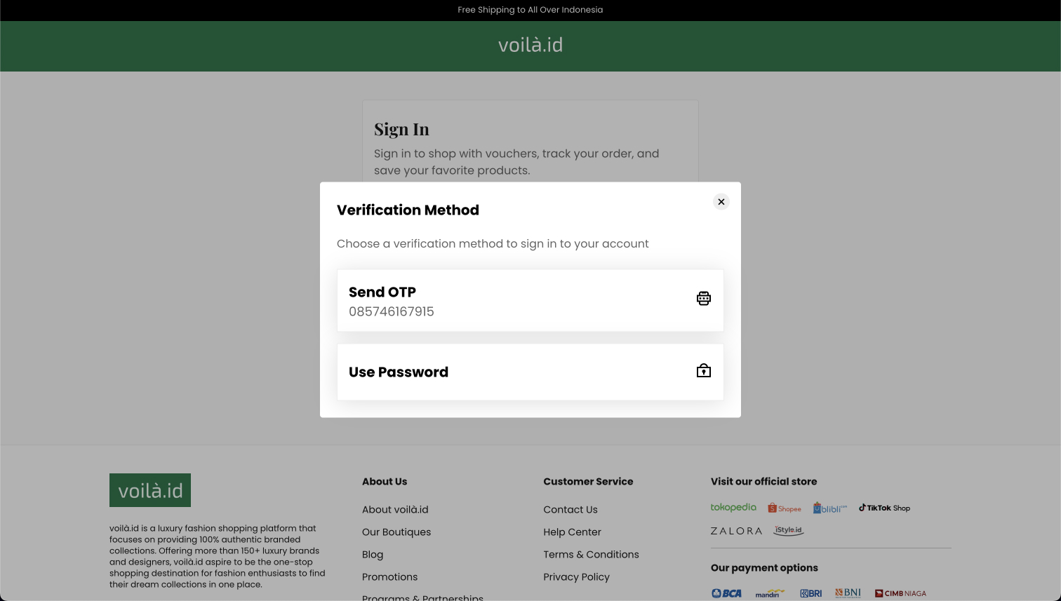Image resolution: width=1061 pixels, height=601 pixels.
Task: Open the TikTok Shop logo
Action: point(884,508)
